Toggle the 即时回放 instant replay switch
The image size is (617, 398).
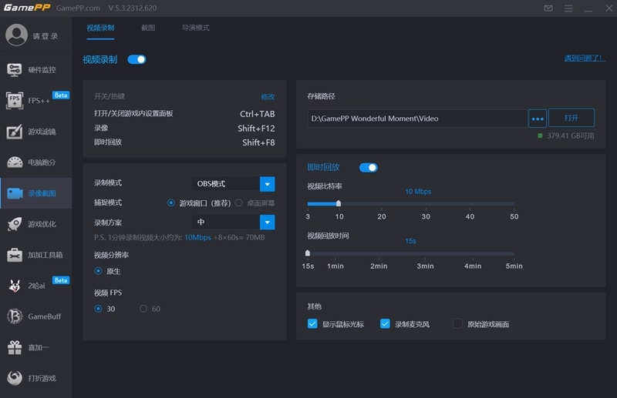(369, 167)
